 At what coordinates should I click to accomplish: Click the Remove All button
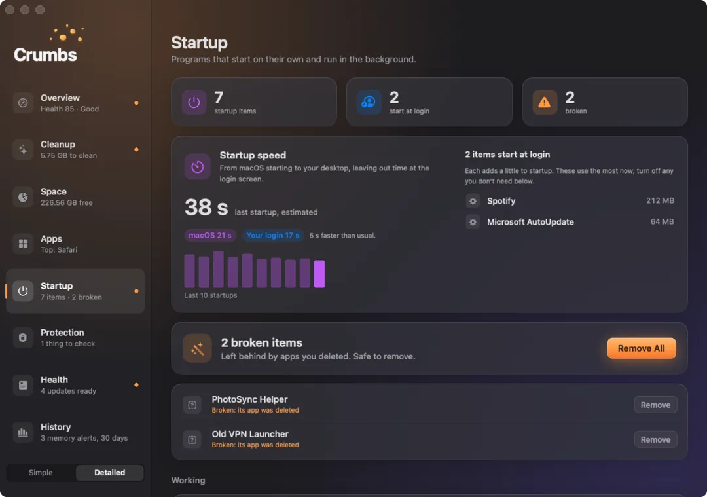coord(641,348)
